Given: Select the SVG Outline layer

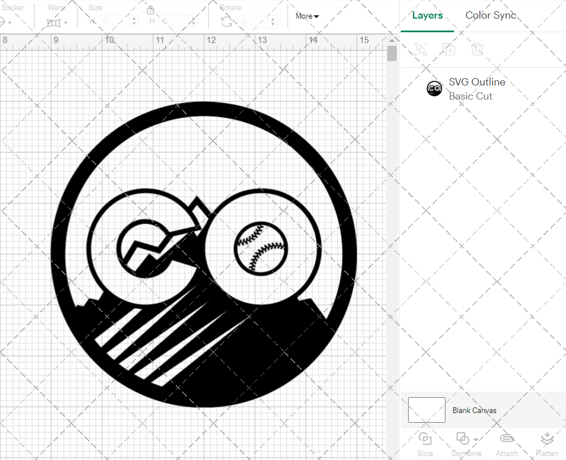Looking at the screenshot, I should tap(477, 88).
